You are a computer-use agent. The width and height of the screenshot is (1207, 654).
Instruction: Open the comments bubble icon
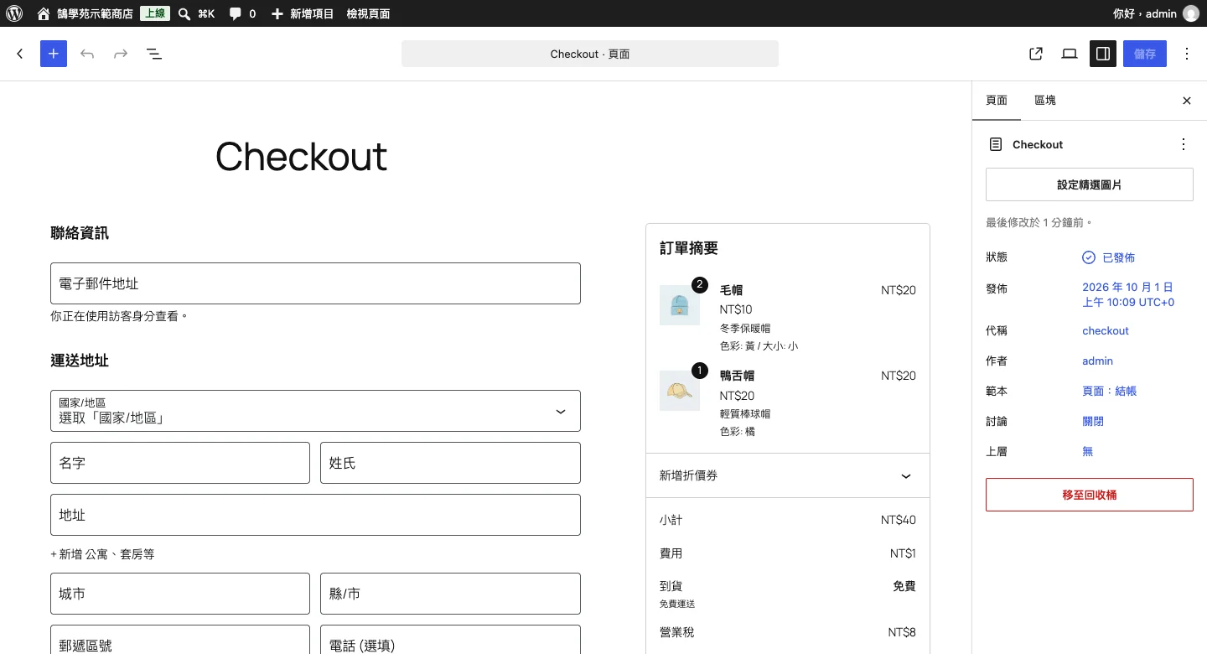(x=236, y=13)
